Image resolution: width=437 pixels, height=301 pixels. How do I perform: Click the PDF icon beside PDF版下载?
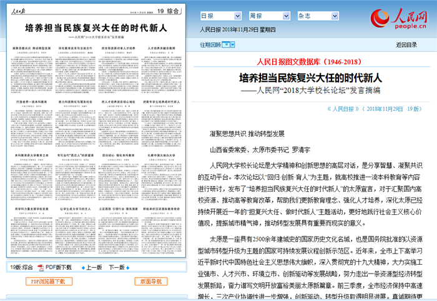41,267
